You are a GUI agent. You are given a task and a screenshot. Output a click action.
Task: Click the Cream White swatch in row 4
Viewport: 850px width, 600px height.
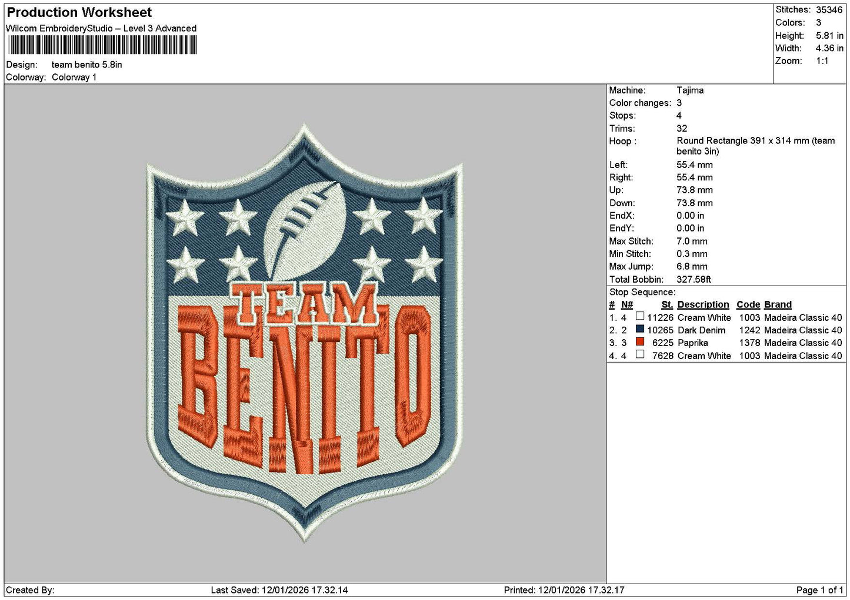point(640,354)
